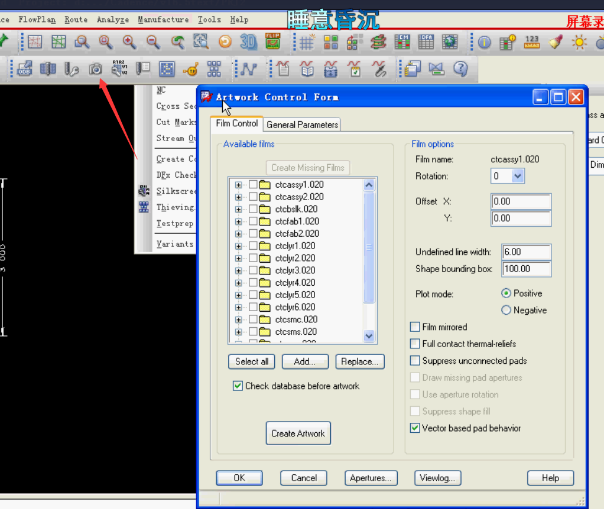The image size is (604, 509).
Task: Open the Color settings icon with four squares
Action: (x=330, y=41)
